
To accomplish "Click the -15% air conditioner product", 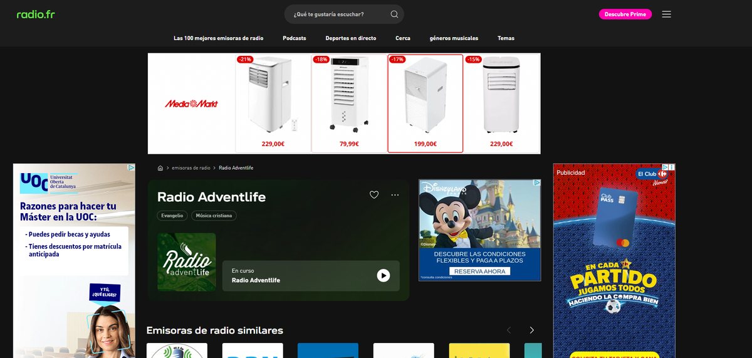I will (501, 103).
